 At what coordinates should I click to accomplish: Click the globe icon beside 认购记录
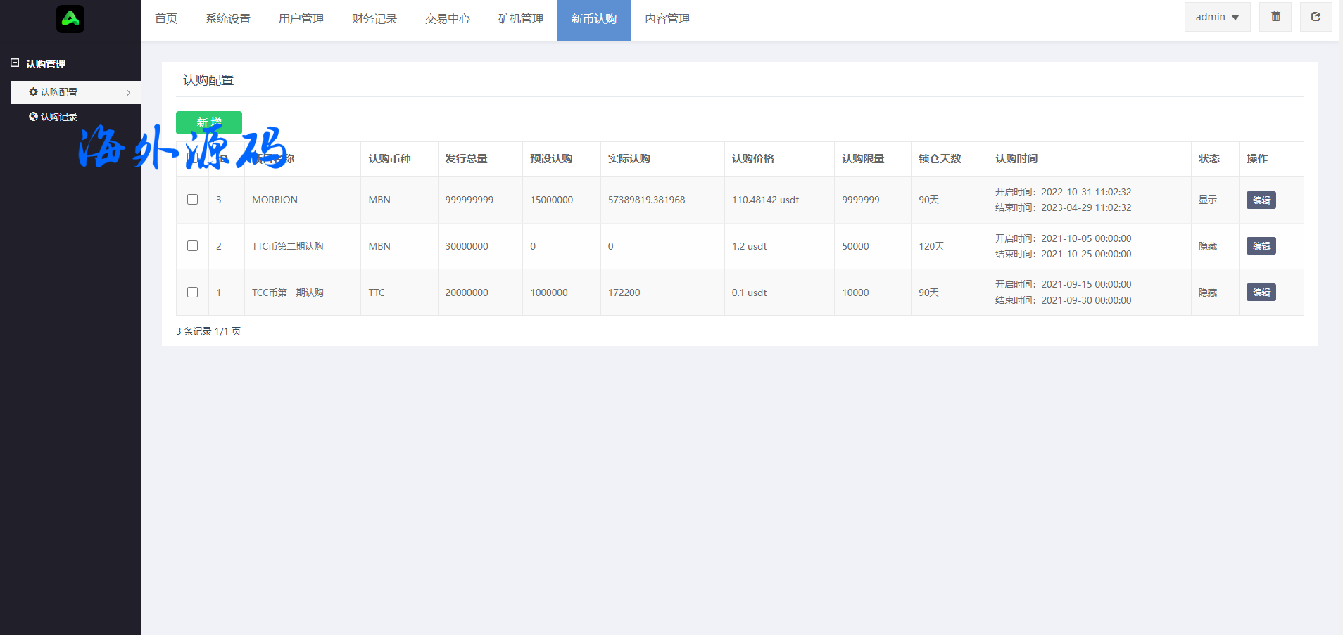[x=33, y=117]
